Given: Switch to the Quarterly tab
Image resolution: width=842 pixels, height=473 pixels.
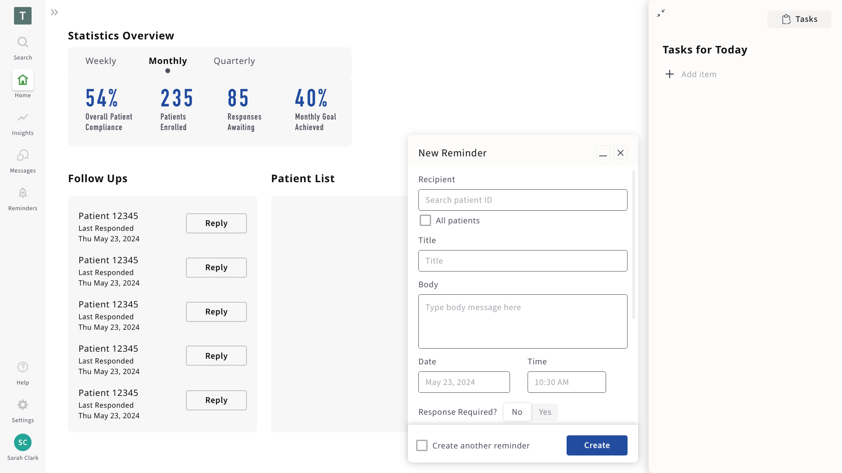Looking at the screenshot, I should 234,61.
